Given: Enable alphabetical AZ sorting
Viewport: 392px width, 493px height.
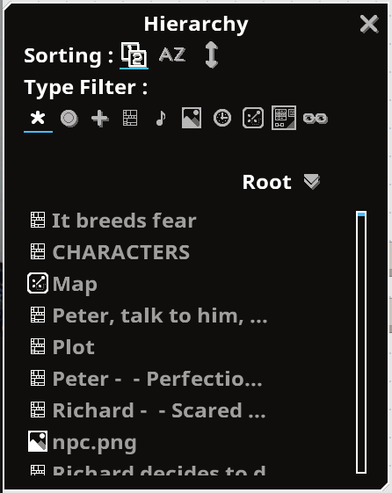Looking at the screenshot, I should tap(172, 55).
